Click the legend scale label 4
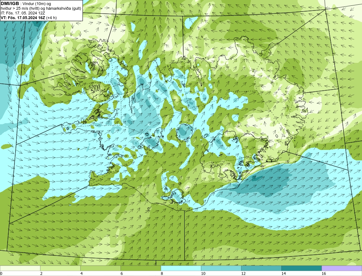Image resolution: width=362 pixels, height=276 pixels. tap(81, 273)
